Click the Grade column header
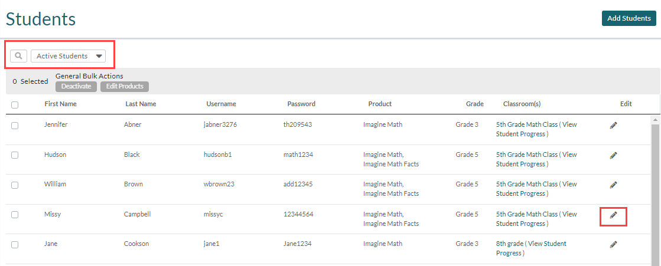661x266 pixels. 474,104
